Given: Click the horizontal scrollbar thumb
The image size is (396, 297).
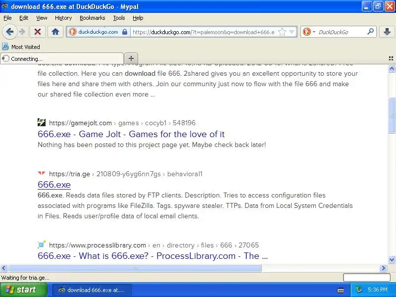Looking at the screenshot, I should [x=135, y=268].
